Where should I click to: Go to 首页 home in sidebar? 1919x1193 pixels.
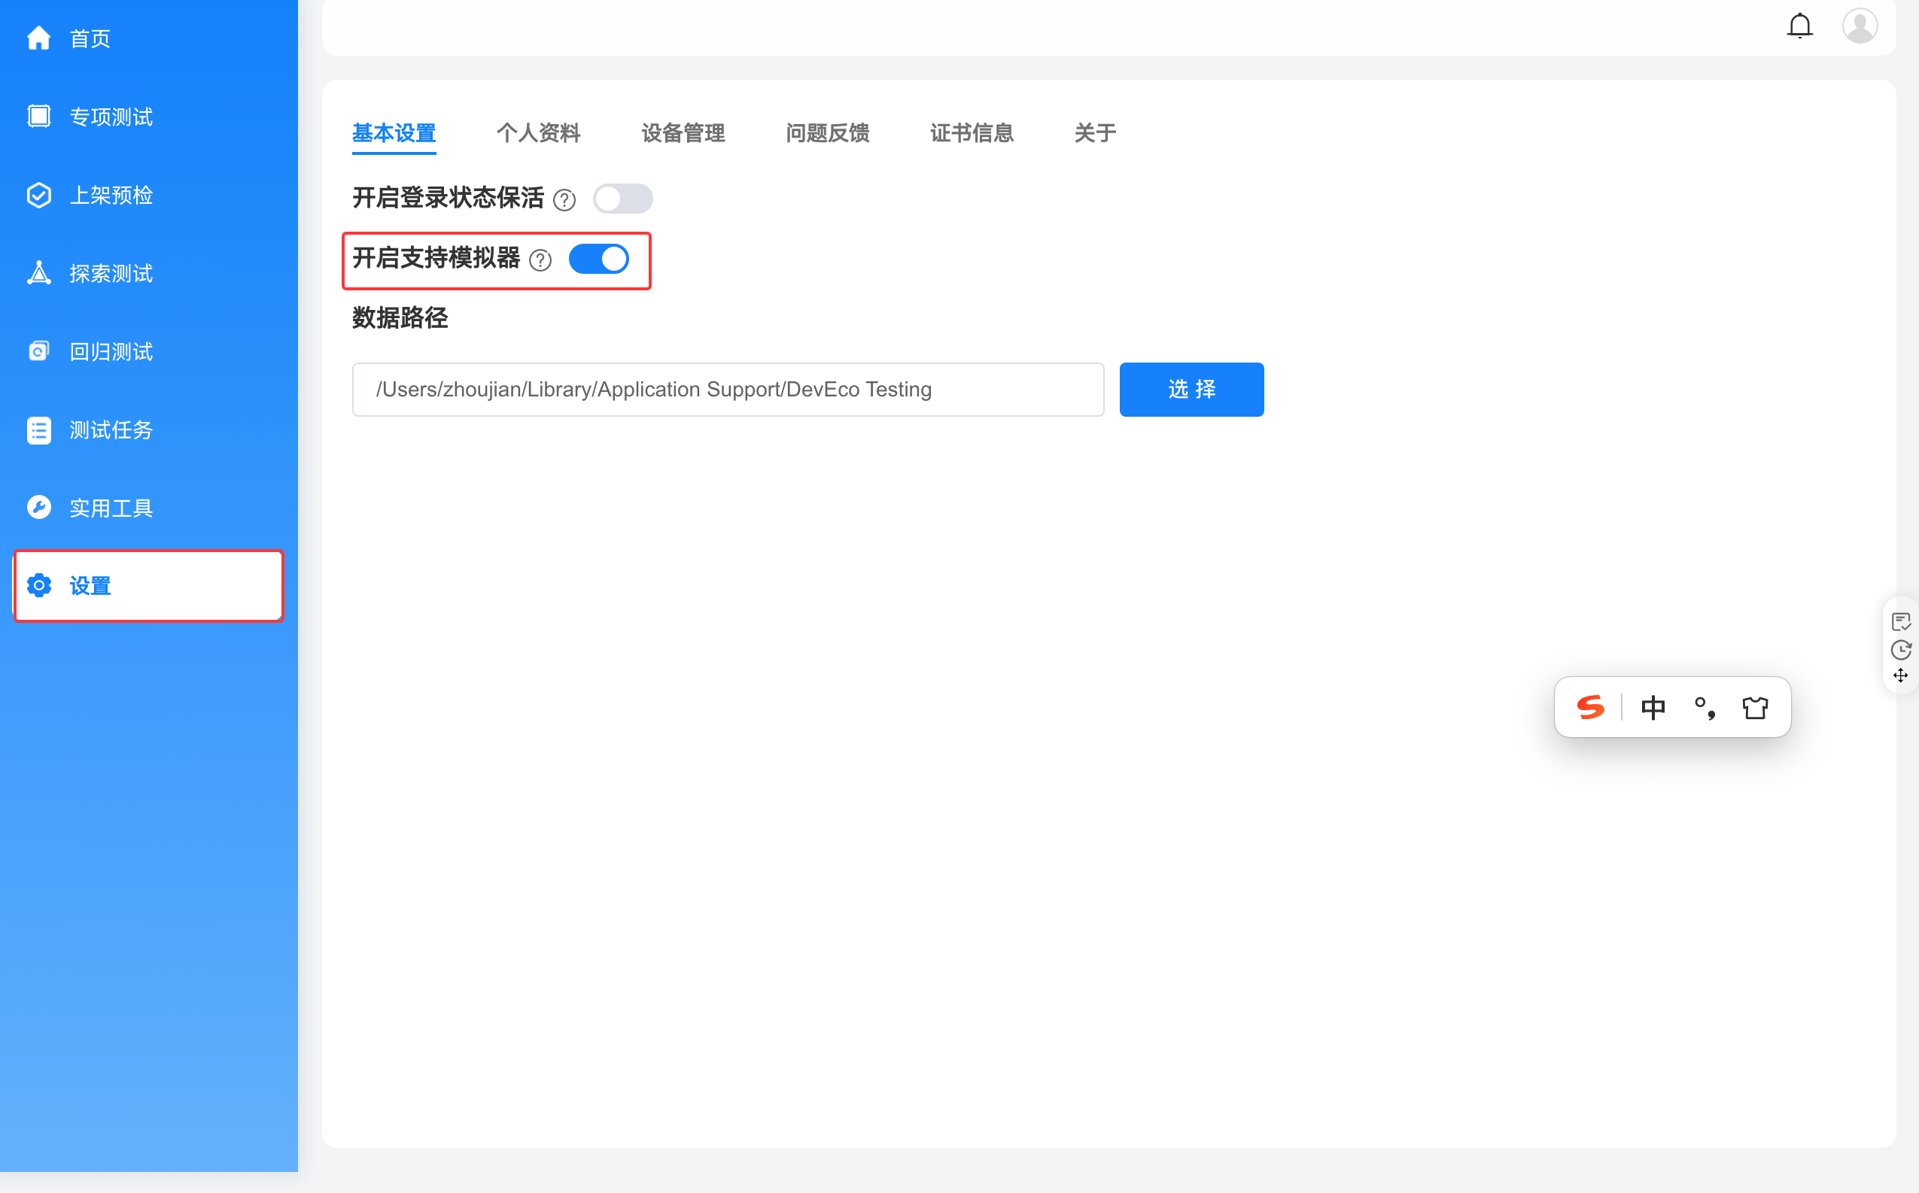[x=88, y=38]
